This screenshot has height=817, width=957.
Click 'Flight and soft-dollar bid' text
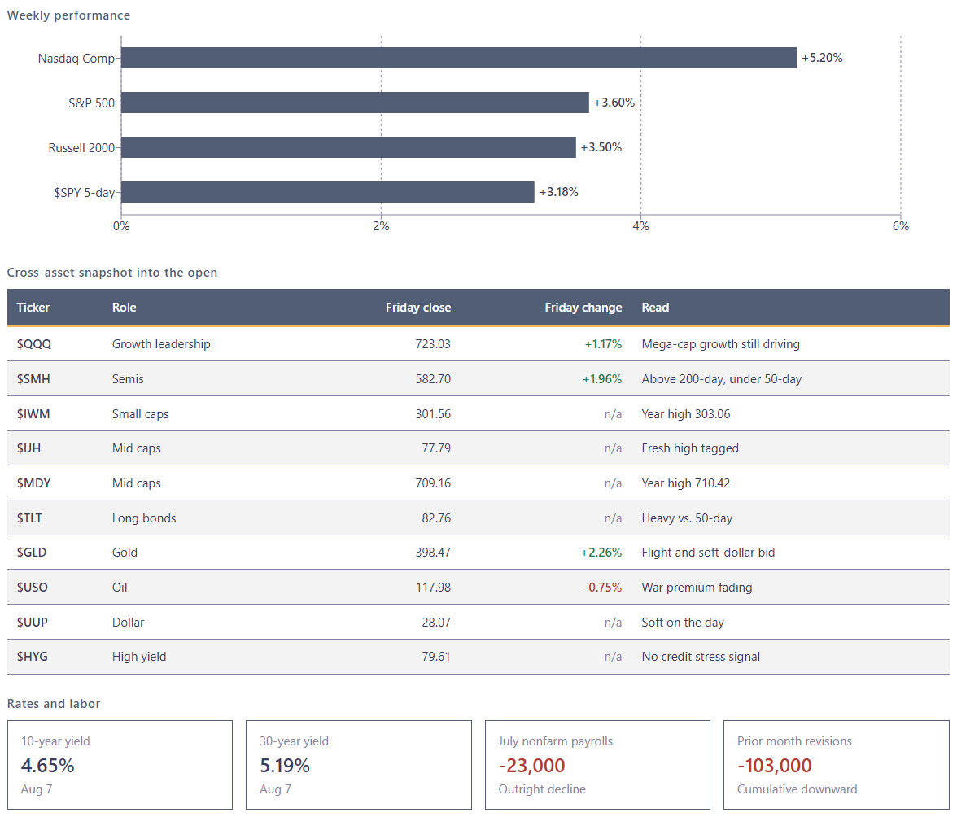coord(708,553)
